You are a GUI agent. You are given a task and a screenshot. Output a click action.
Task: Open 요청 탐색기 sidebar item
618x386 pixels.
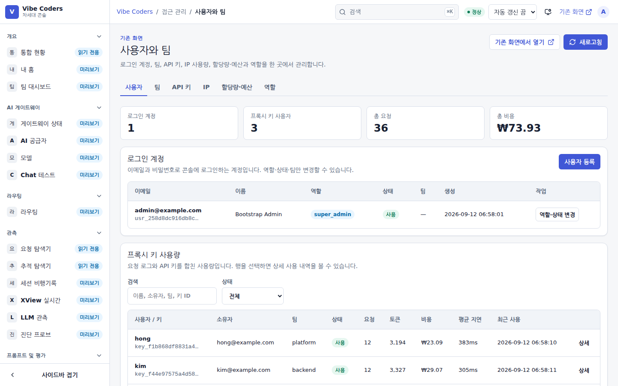(x=55, y=249)
